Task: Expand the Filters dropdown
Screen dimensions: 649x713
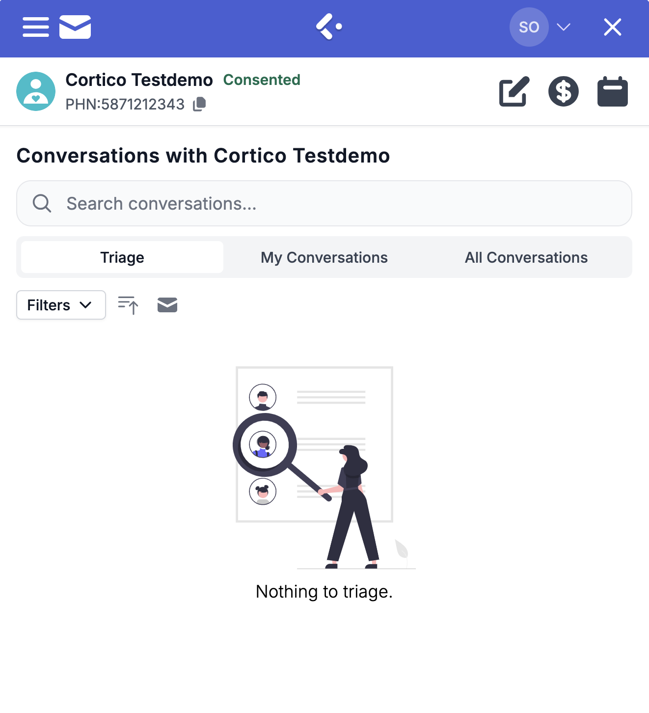Action: (x=61, y=305)
